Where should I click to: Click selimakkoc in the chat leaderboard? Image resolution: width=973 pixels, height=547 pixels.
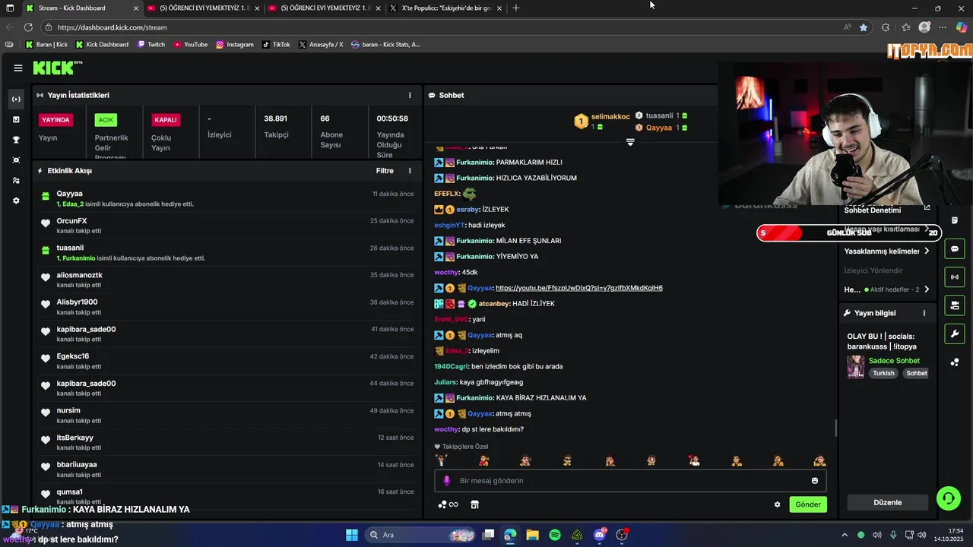610,116
